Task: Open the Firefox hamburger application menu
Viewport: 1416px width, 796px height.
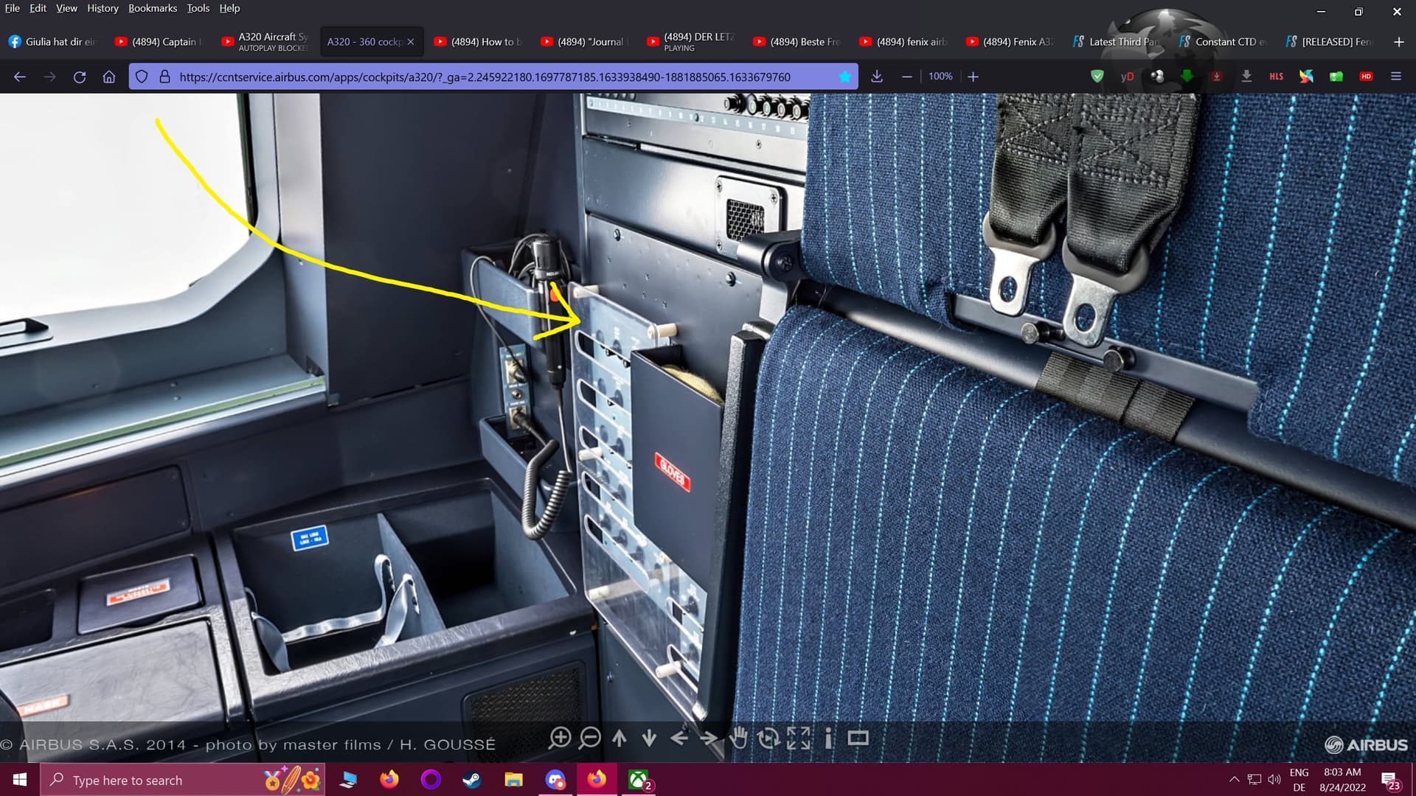Action: (x=1395, y=77)
